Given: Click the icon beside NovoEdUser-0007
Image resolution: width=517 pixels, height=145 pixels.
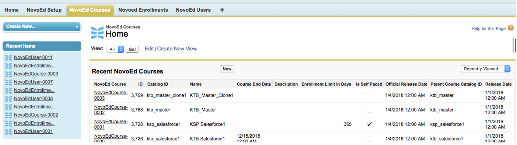Looking at the screenshot, I should click(9, 82).
